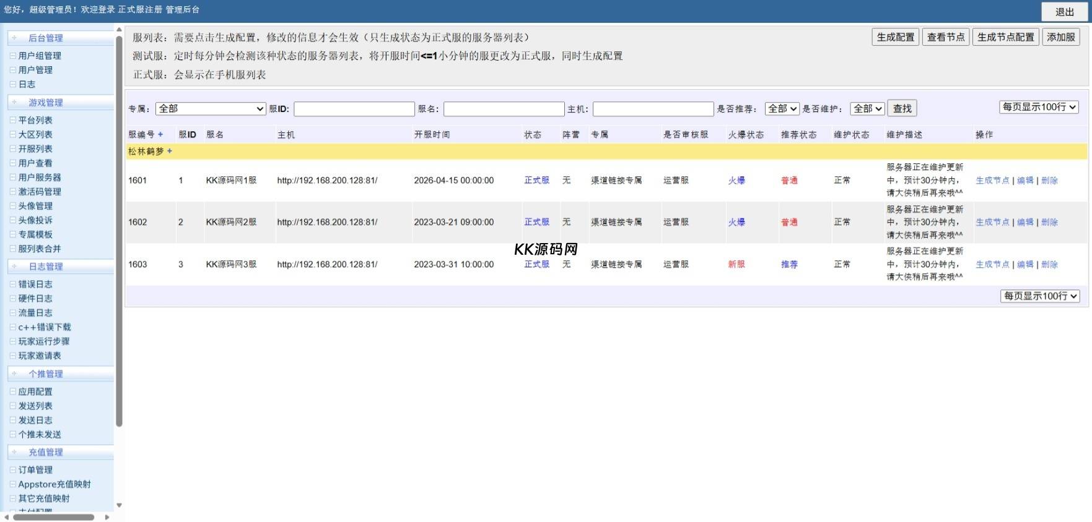Open 订单管理 in the sidebar
The width and height of the screenshot is (1092, 522).
pyautogui.click(x=35, y=470)
